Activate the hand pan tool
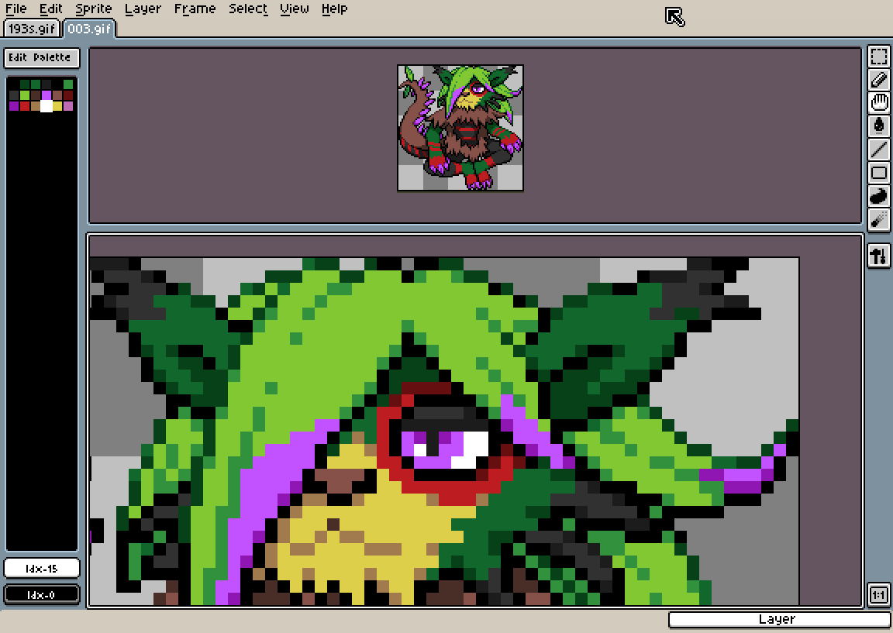The width and height of the screenshot is (893, 633). tap(879, 102)
